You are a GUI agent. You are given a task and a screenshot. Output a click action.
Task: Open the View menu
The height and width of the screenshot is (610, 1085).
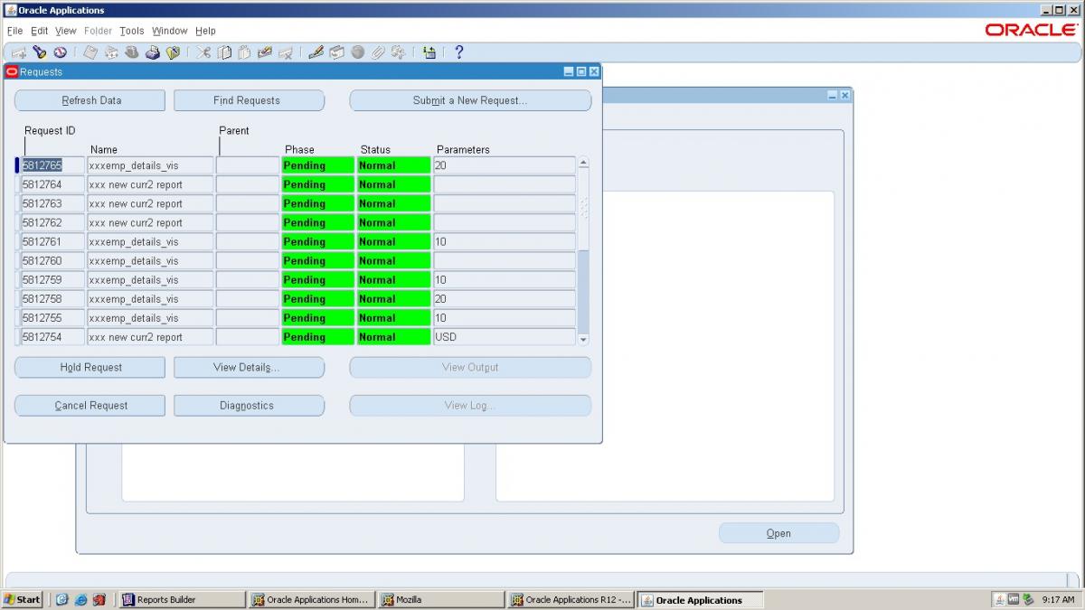pyautogui.click(x=66, y=31)
